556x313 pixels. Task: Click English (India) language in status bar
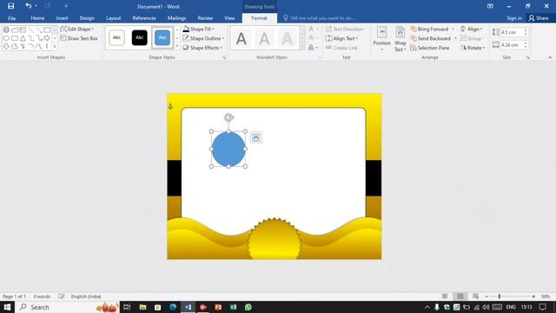click(x=86, y=296)
